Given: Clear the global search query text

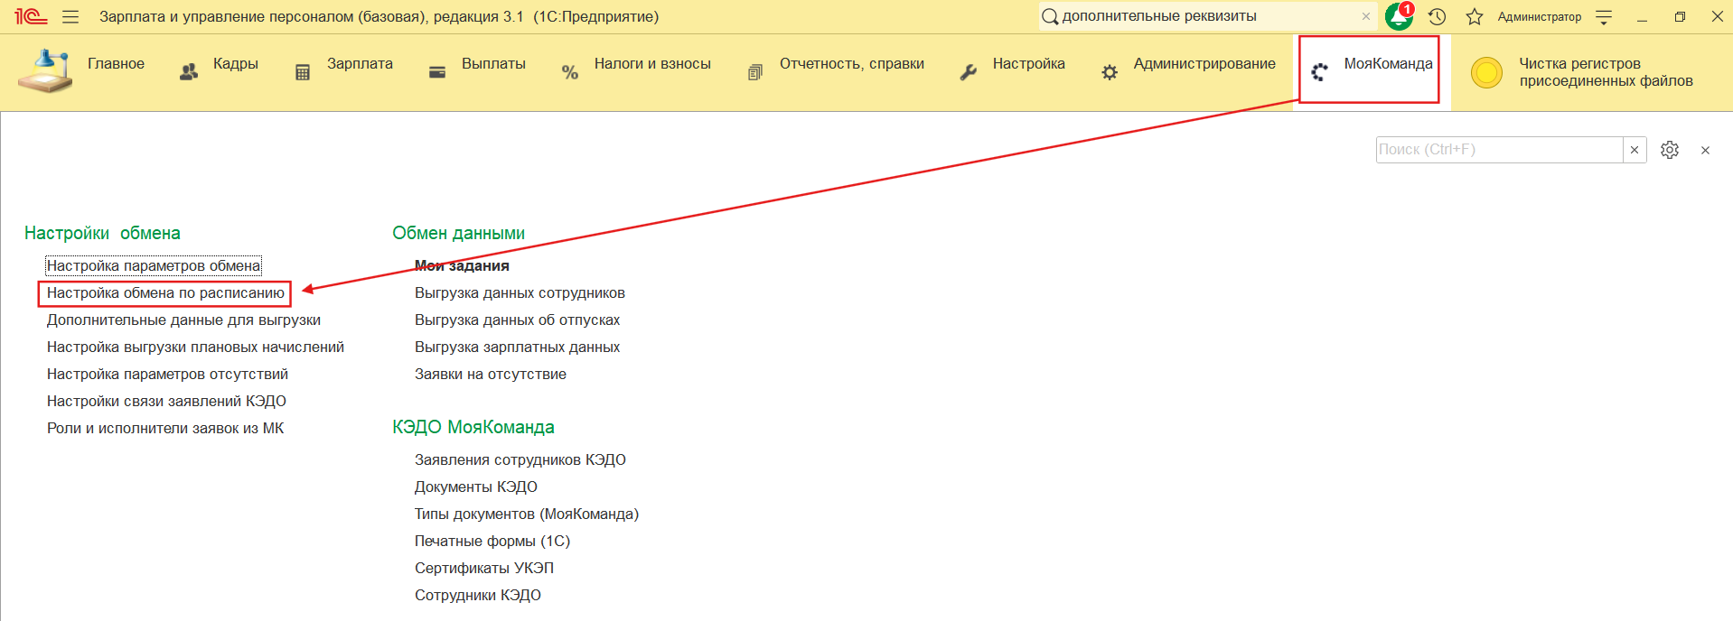Looking at the screenshot, I should point(1365,17).
